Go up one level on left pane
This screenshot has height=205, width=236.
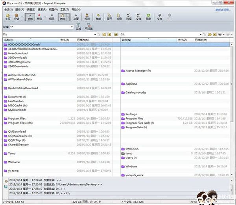109,35
